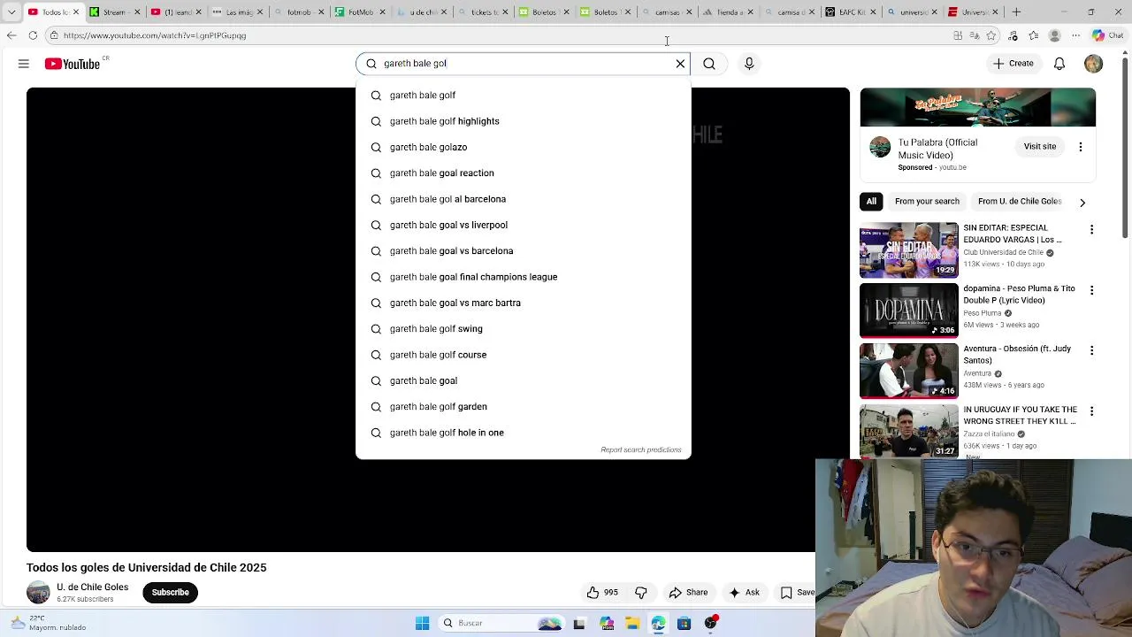Image resolution: width=1132 pixels, height=637 pixels.
Task: Select suggestion gareth bale goal vs liverpool
Action: coord(523,225)
